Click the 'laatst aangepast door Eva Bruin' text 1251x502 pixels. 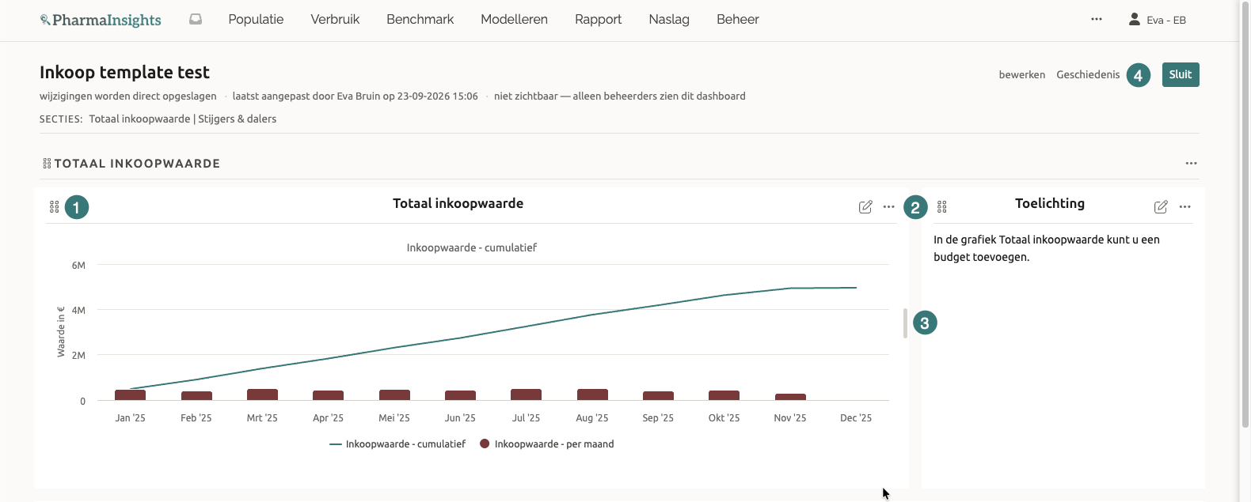[x=356, y=96]
